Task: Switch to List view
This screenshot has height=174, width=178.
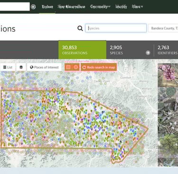Action: [8, 68]
